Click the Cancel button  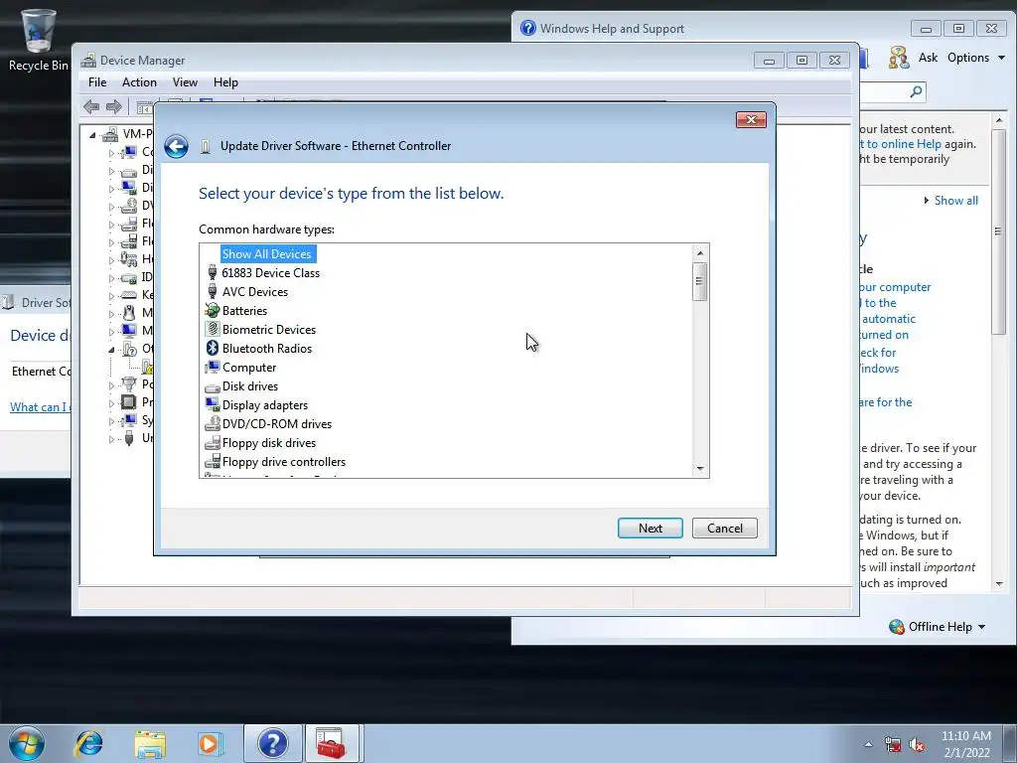724,529
